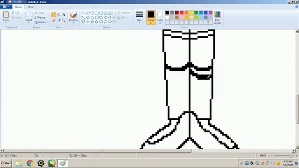Switch to the View ribbon tab
The width and height of the screenshot is (299, 168).
tap(31, 7)
